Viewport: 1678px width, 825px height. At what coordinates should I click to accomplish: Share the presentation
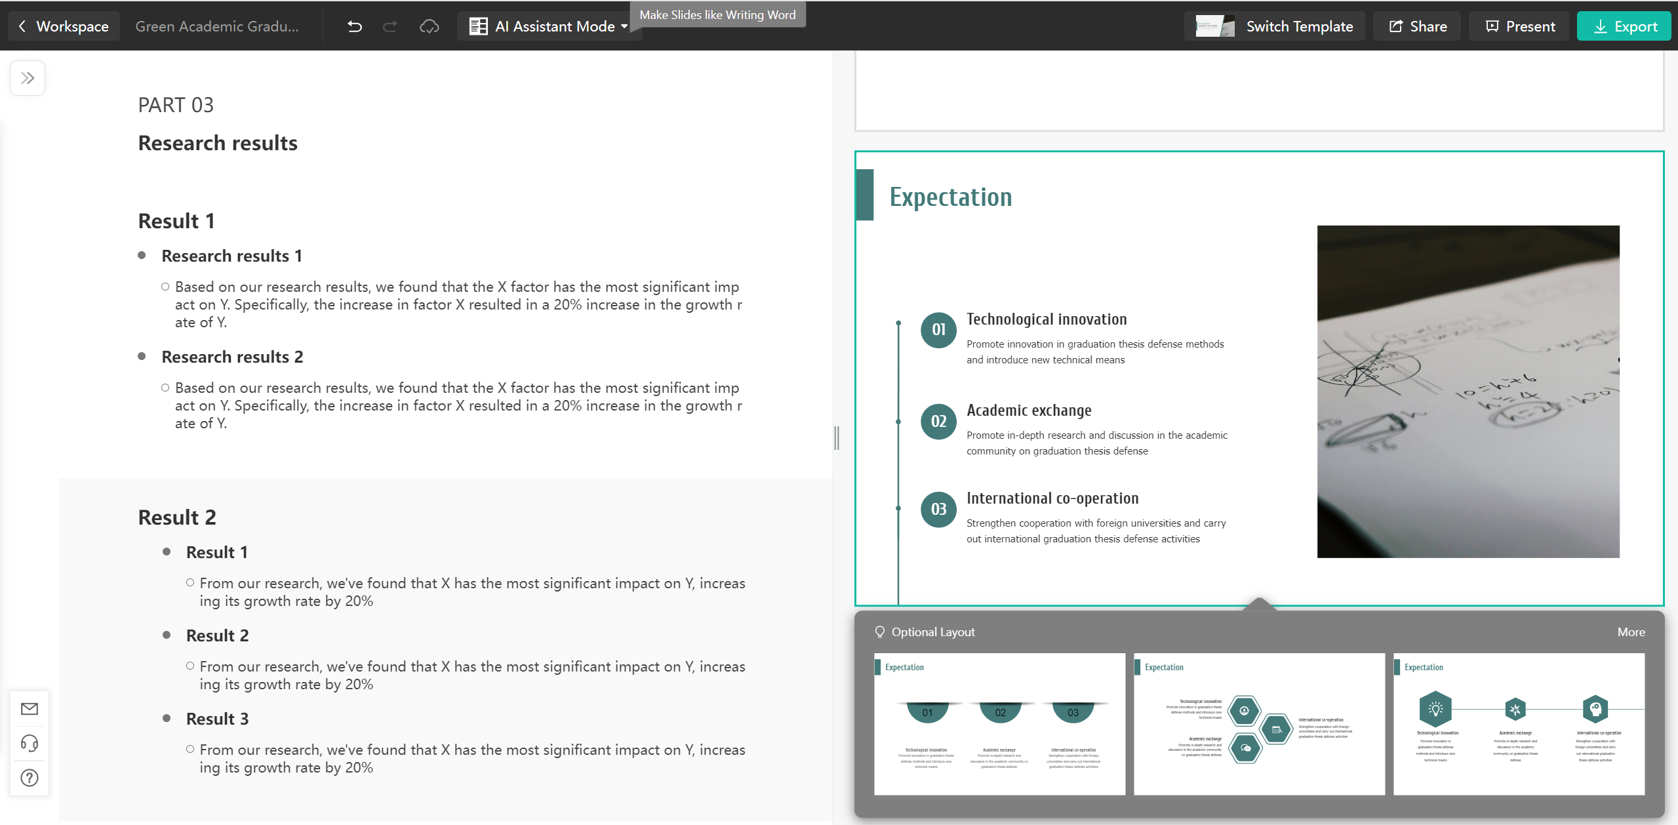1418,26
